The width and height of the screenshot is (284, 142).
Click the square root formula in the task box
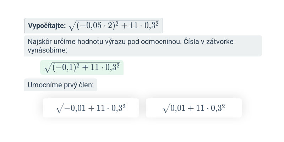tap(114, 26)
